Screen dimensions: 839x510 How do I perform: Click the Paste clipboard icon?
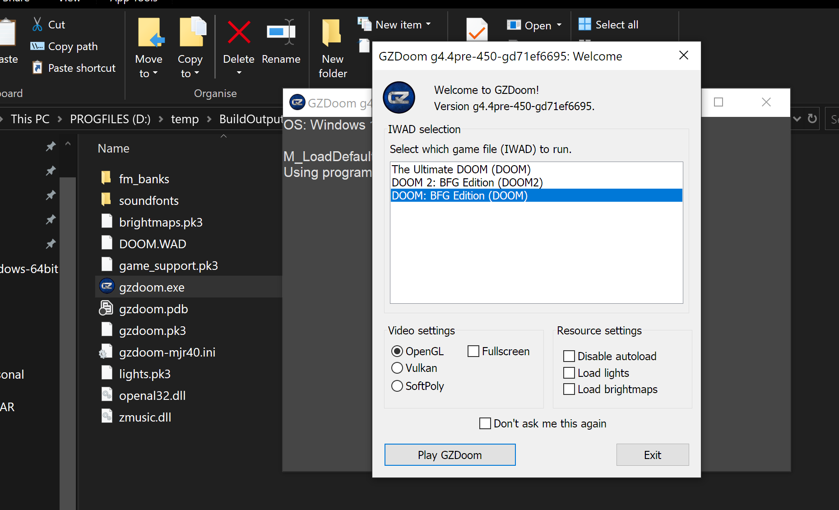[8, 32]
